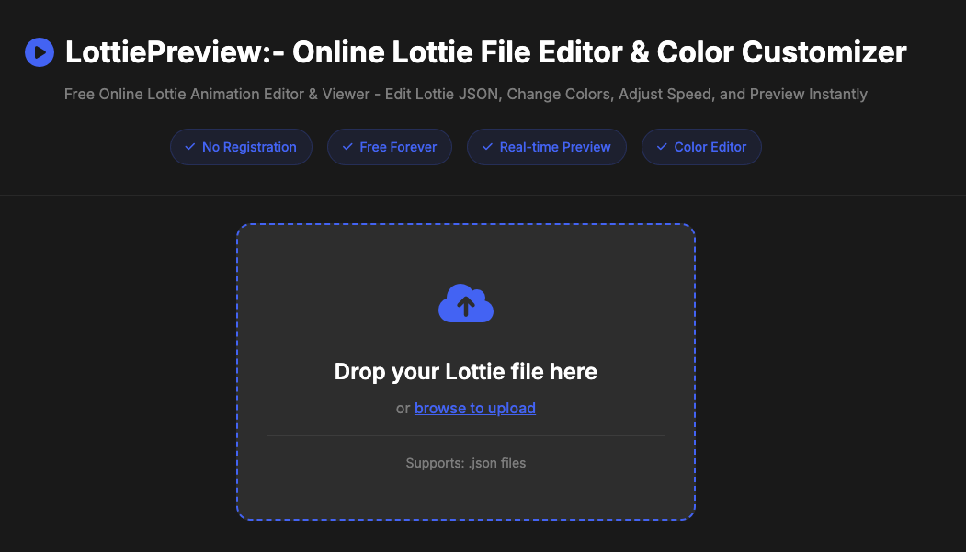966x552 pixels.
Task: Click 'Drop your Lottie file here' text
Action: click(x=466, y=372)
